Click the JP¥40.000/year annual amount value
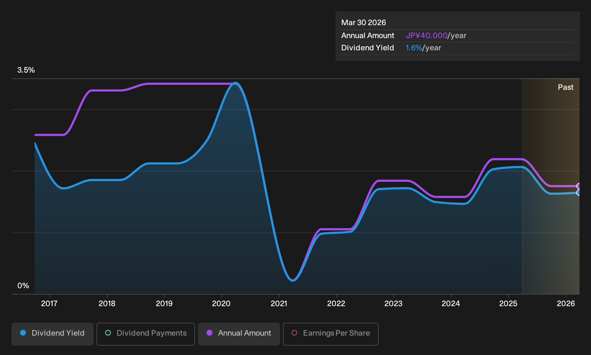Image resolution: width=591 pixels, height=355 pixels. click(436, 36)
